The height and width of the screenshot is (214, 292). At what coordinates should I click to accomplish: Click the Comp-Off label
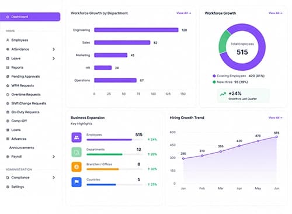pos(19,121)
